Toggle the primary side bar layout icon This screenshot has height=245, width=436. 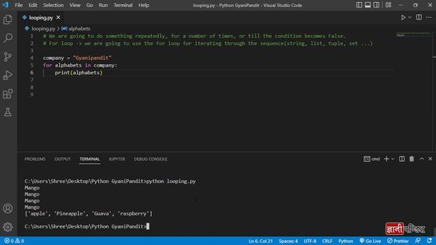click(x=359, y=5)
